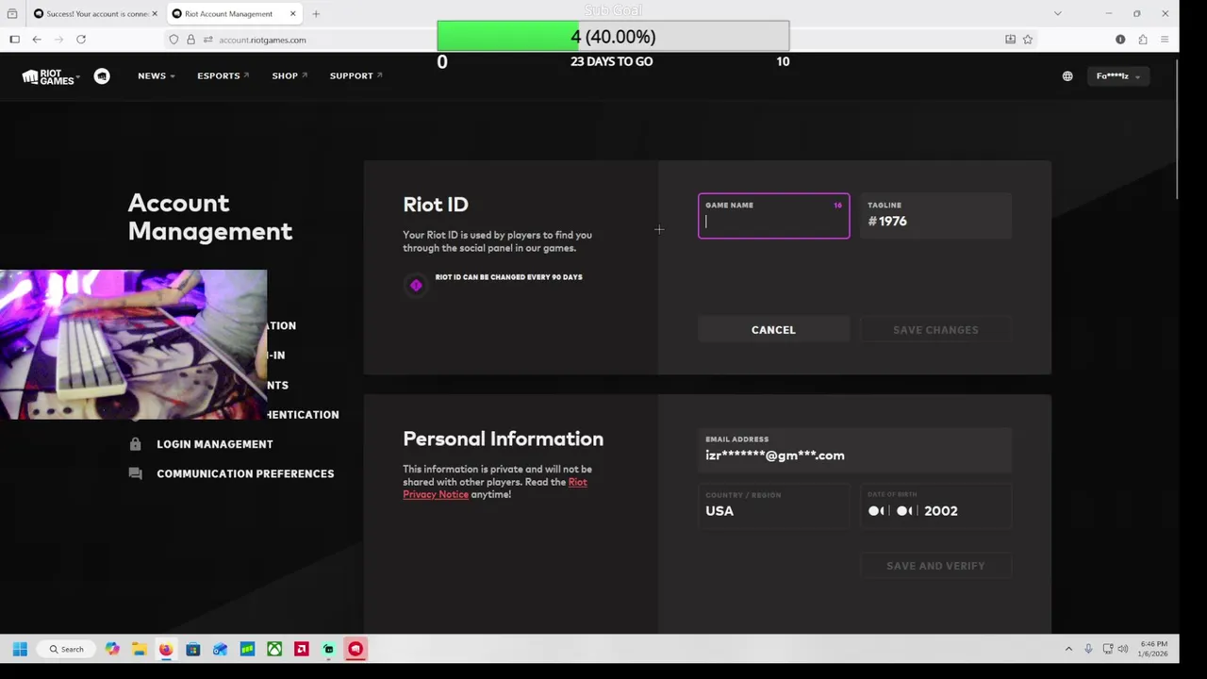
Task: Click the Save Changes button
Action: pyautogui.click(x=935, y=330)
